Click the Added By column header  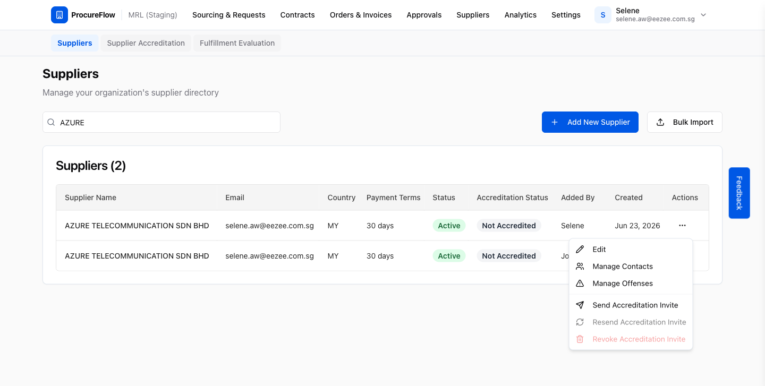tap(578, 198)
